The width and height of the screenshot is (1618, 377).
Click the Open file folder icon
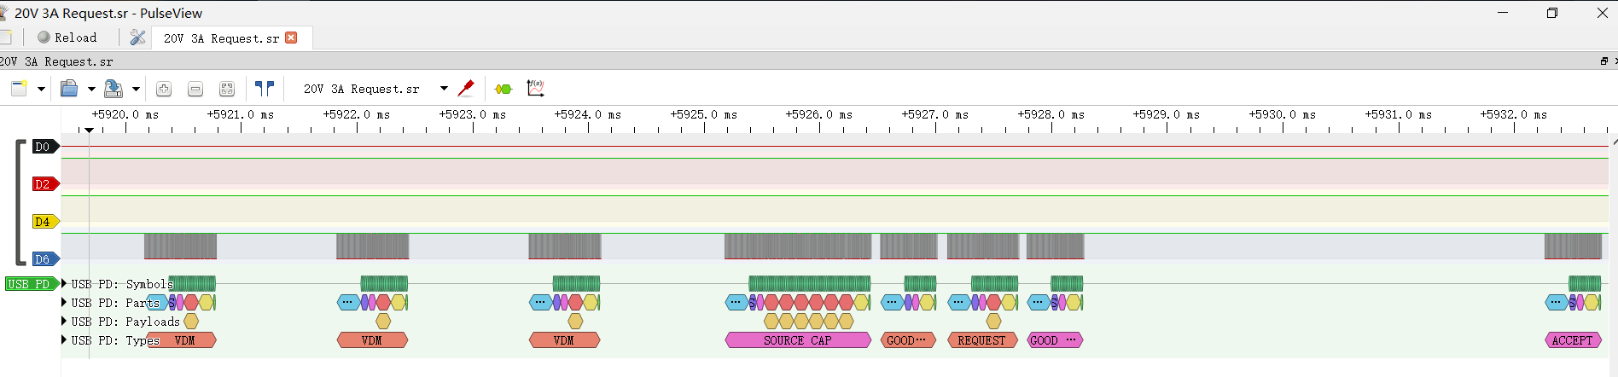(70, 88)
